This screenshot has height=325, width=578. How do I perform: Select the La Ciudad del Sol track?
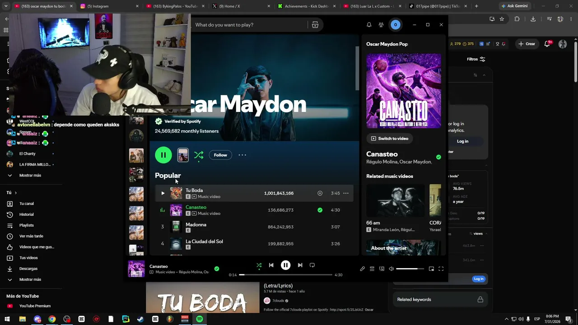(x=254, y=244)
